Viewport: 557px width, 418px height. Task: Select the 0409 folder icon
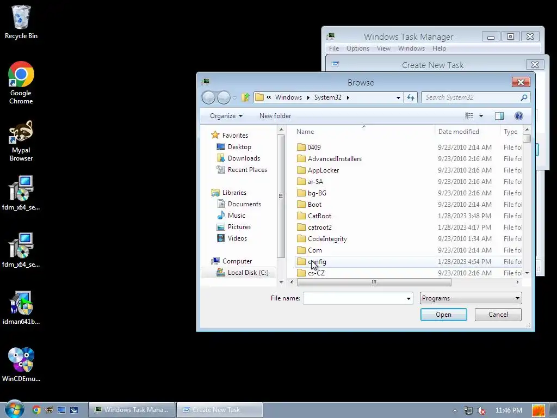click(301, 147)
